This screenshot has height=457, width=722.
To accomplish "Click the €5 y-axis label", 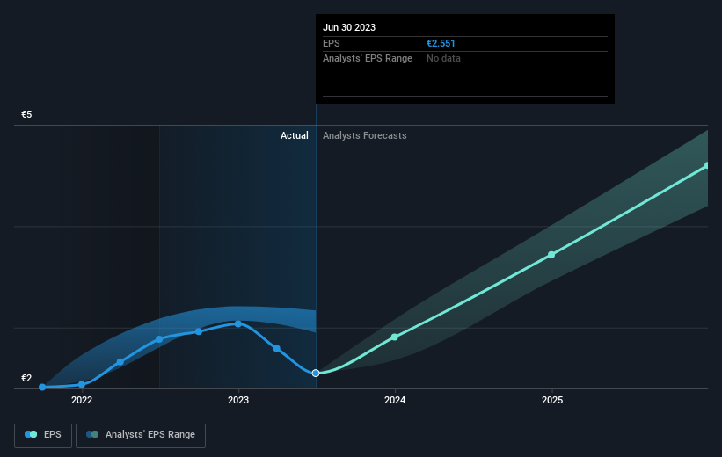I will (26, 114).
